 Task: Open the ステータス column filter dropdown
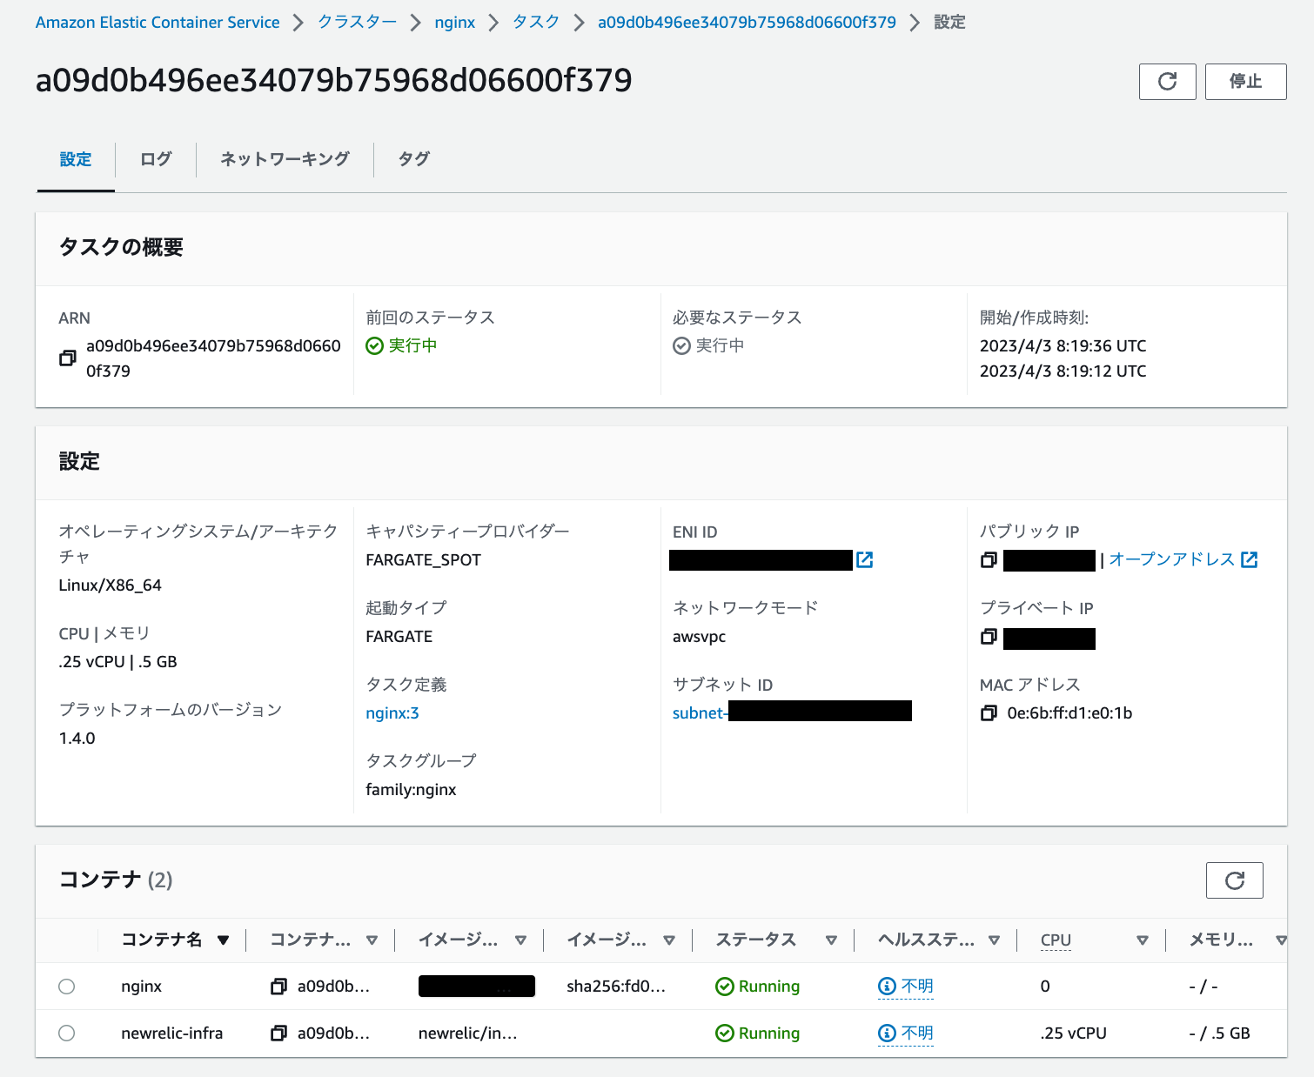[x=834, y=940]
